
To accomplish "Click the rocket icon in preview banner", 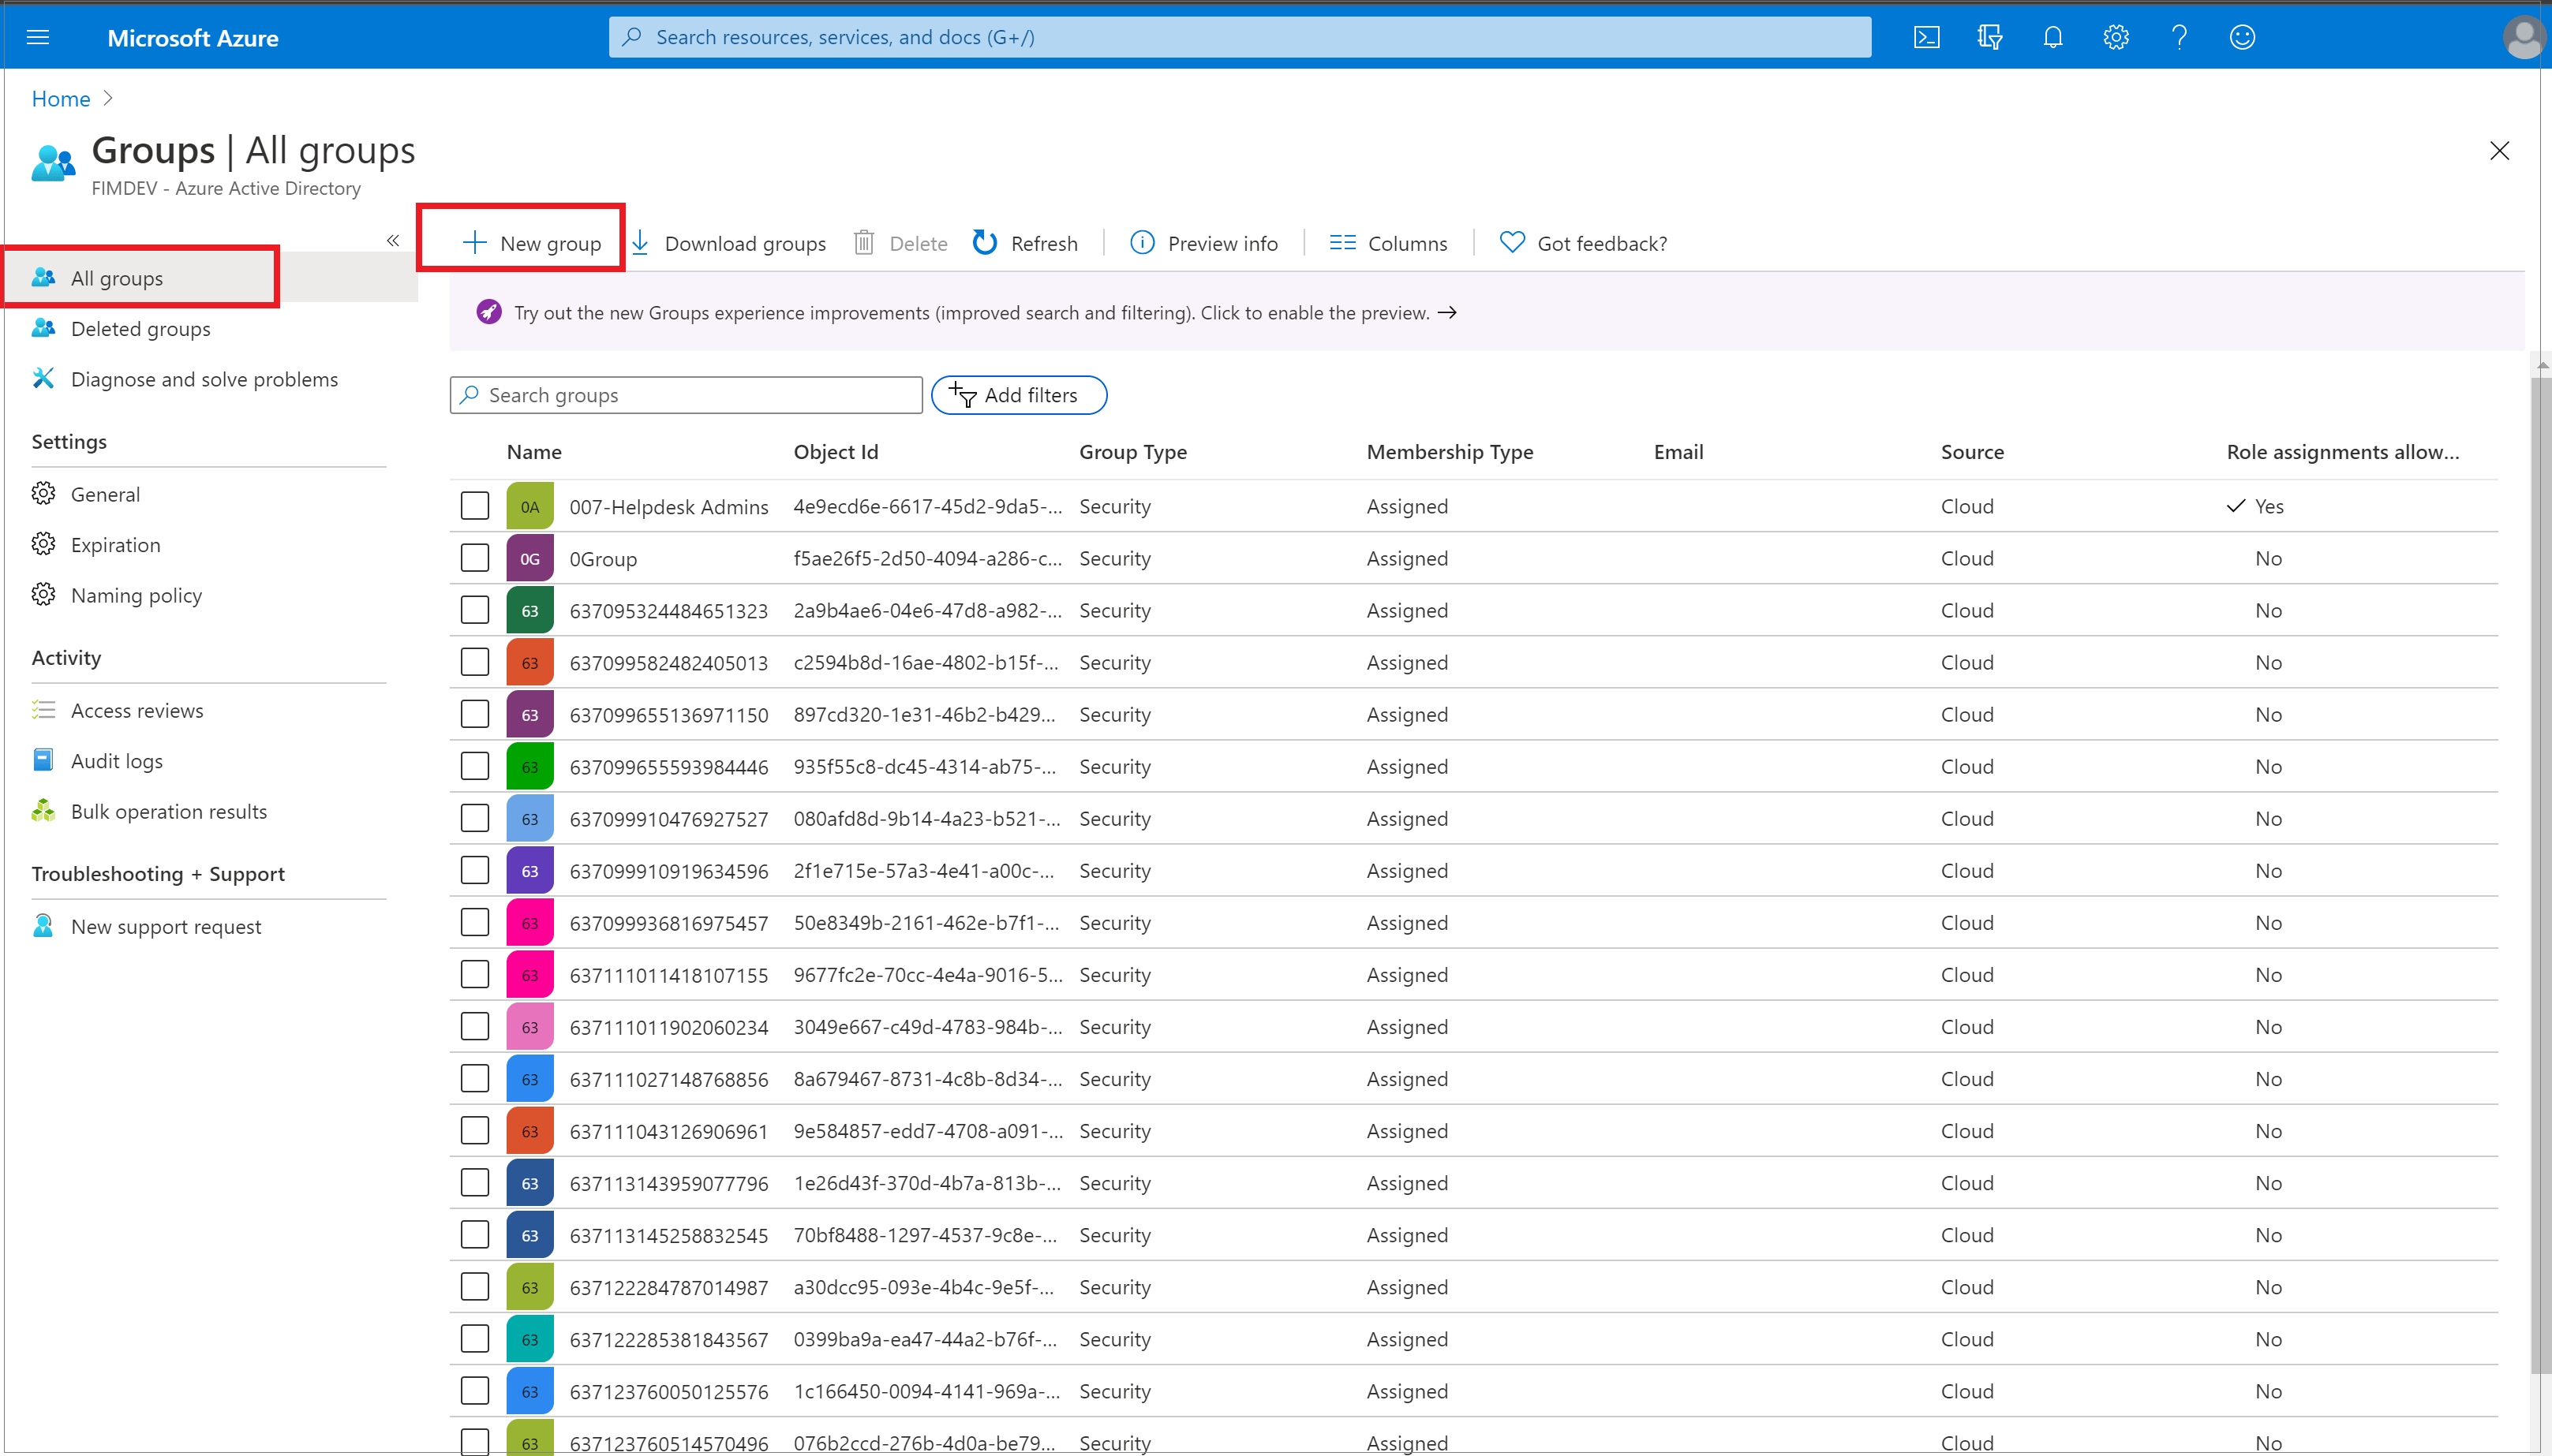I will (x=488, y=312).
